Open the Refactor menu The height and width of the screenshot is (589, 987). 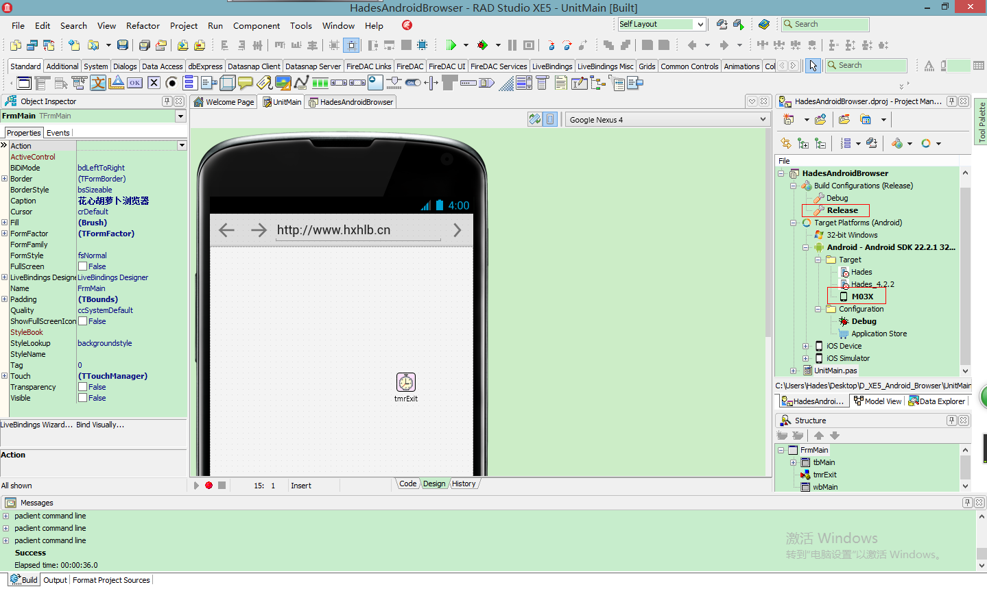click(143, 25)
